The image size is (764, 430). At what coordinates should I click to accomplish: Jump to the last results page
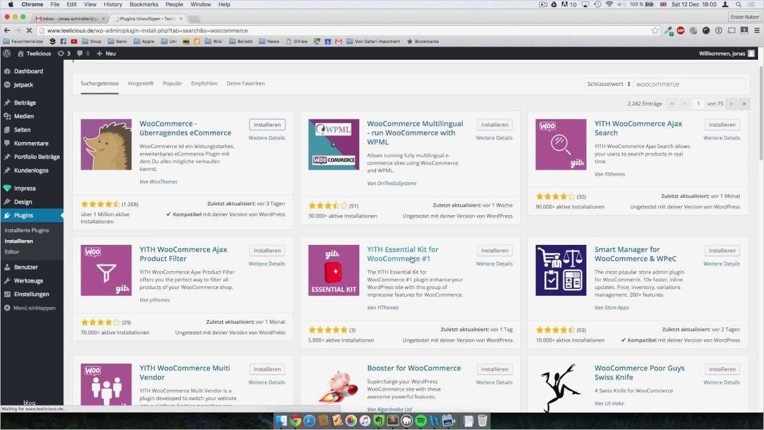(x=744, y=104)
